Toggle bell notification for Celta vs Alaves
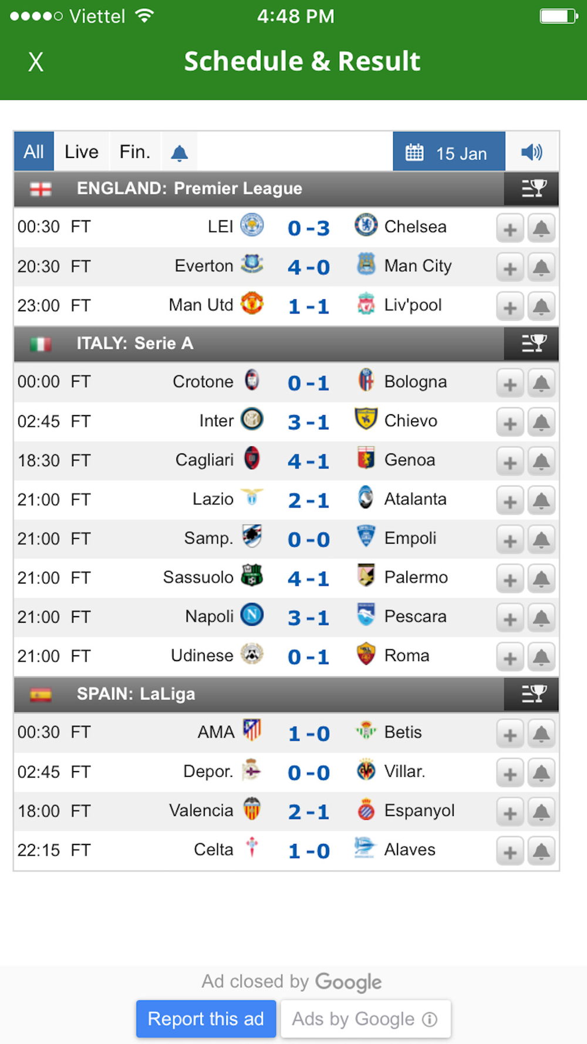 [x=541, y=851]
